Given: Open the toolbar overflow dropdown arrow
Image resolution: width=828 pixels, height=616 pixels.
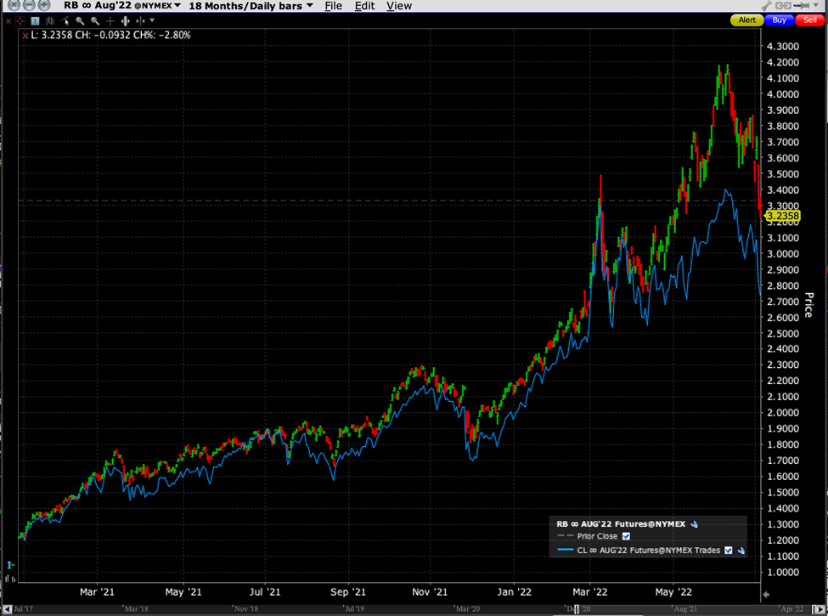Looking at the screenshot, I should click(x=152, y=20).
